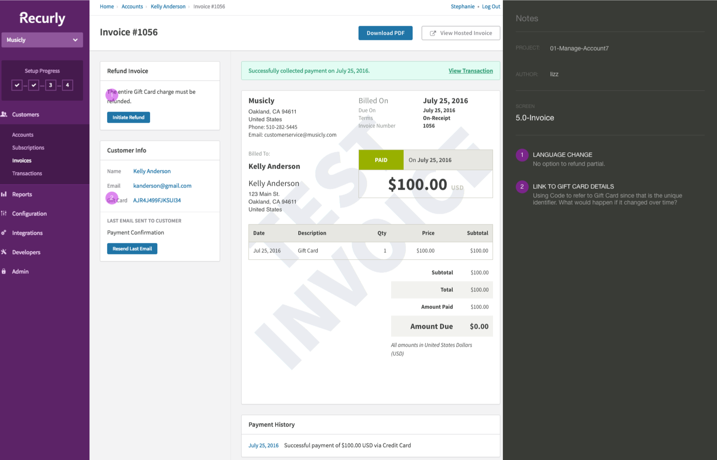
Task: Click the Resend Last Email button
Action: point(132,248)
